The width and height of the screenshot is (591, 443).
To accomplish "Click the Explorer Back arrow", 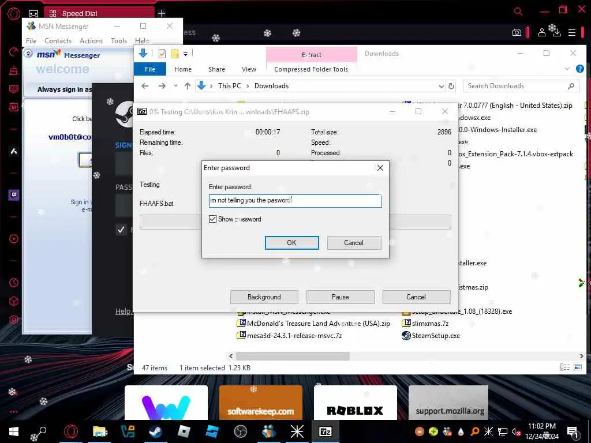I will click(x=145, y=86).
